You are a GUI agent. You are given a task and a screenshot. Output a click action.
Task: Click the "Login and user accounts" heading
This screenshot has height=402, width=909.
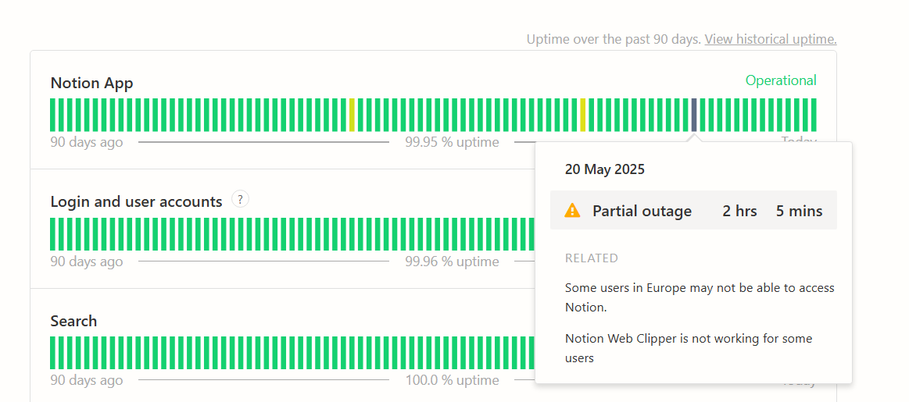pyautogui.click(x=136, y=201)
